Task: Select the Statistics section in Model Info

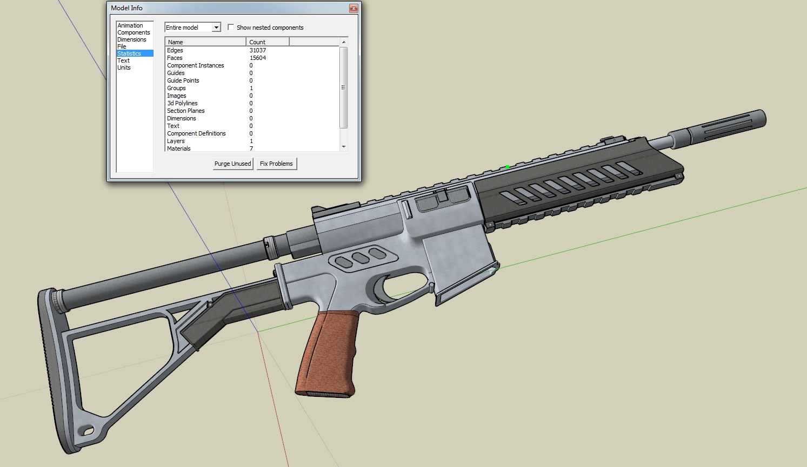Action: pos(135,53)
